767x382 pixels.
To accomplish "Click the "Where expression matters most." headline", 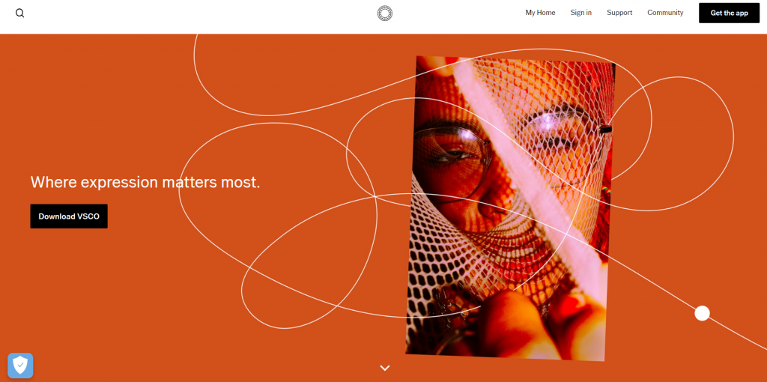I will coord(145,182).
